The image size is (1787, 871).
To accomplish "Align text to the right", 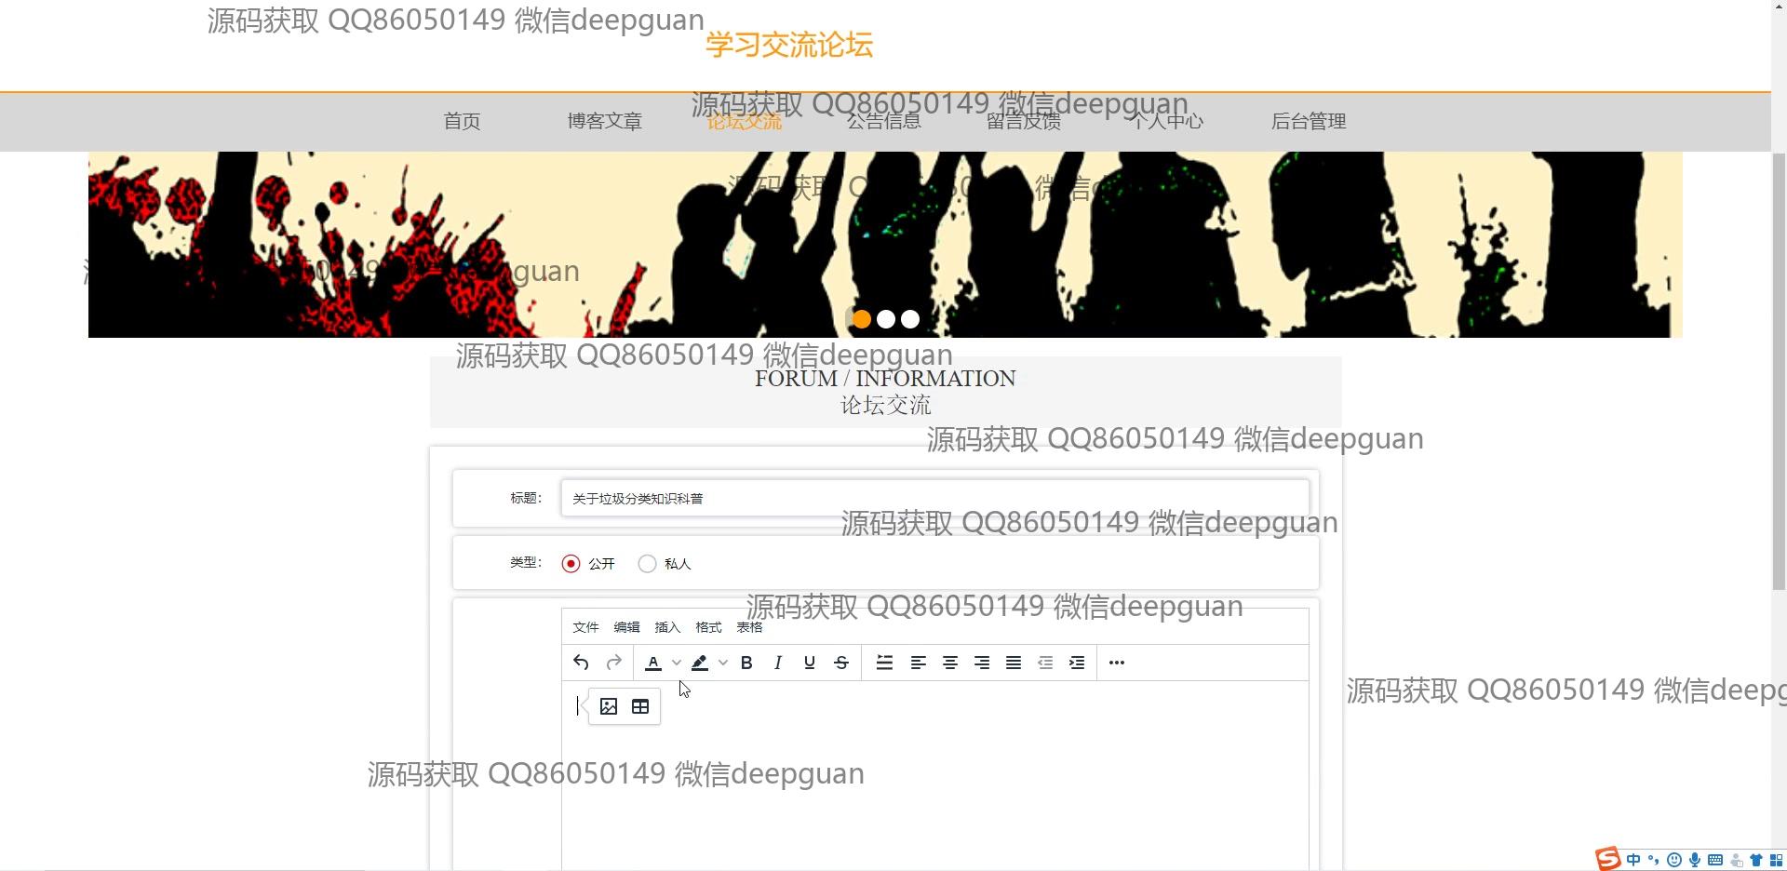I will point(982,663).
